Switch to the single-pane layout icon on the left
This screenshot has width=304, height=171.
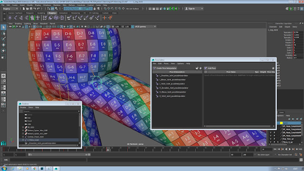[x=3, y=76]
